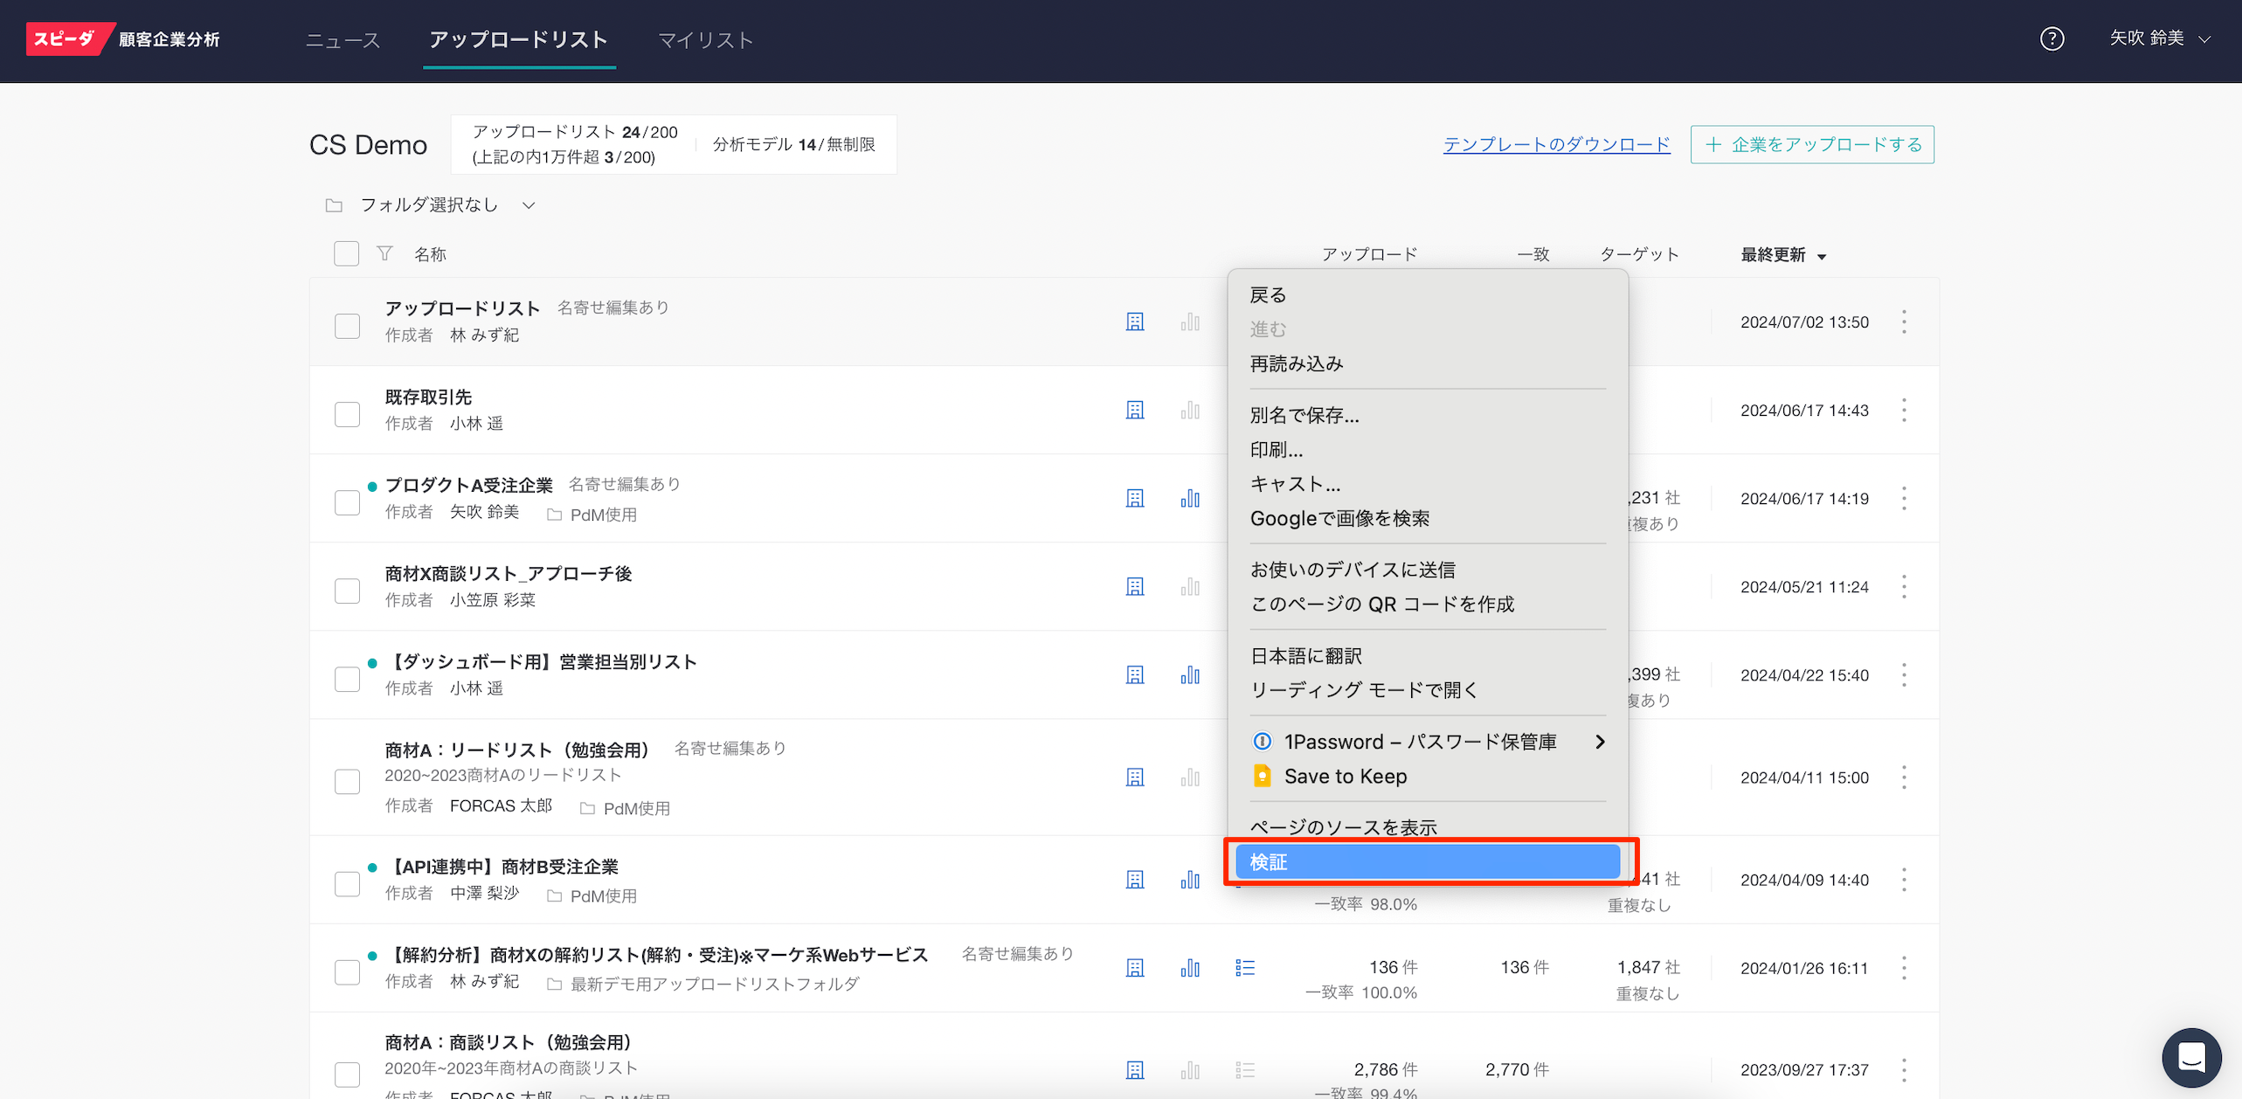This screenshot has width=2242, height=1099.
Task: Check the 商材X商談リスト_アプローチ後 checkbox
Action: pyautogui.click(x=348, y=591)
